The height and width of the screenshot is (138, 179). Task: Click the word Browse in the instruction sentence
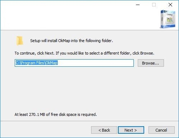coord(147,53)
